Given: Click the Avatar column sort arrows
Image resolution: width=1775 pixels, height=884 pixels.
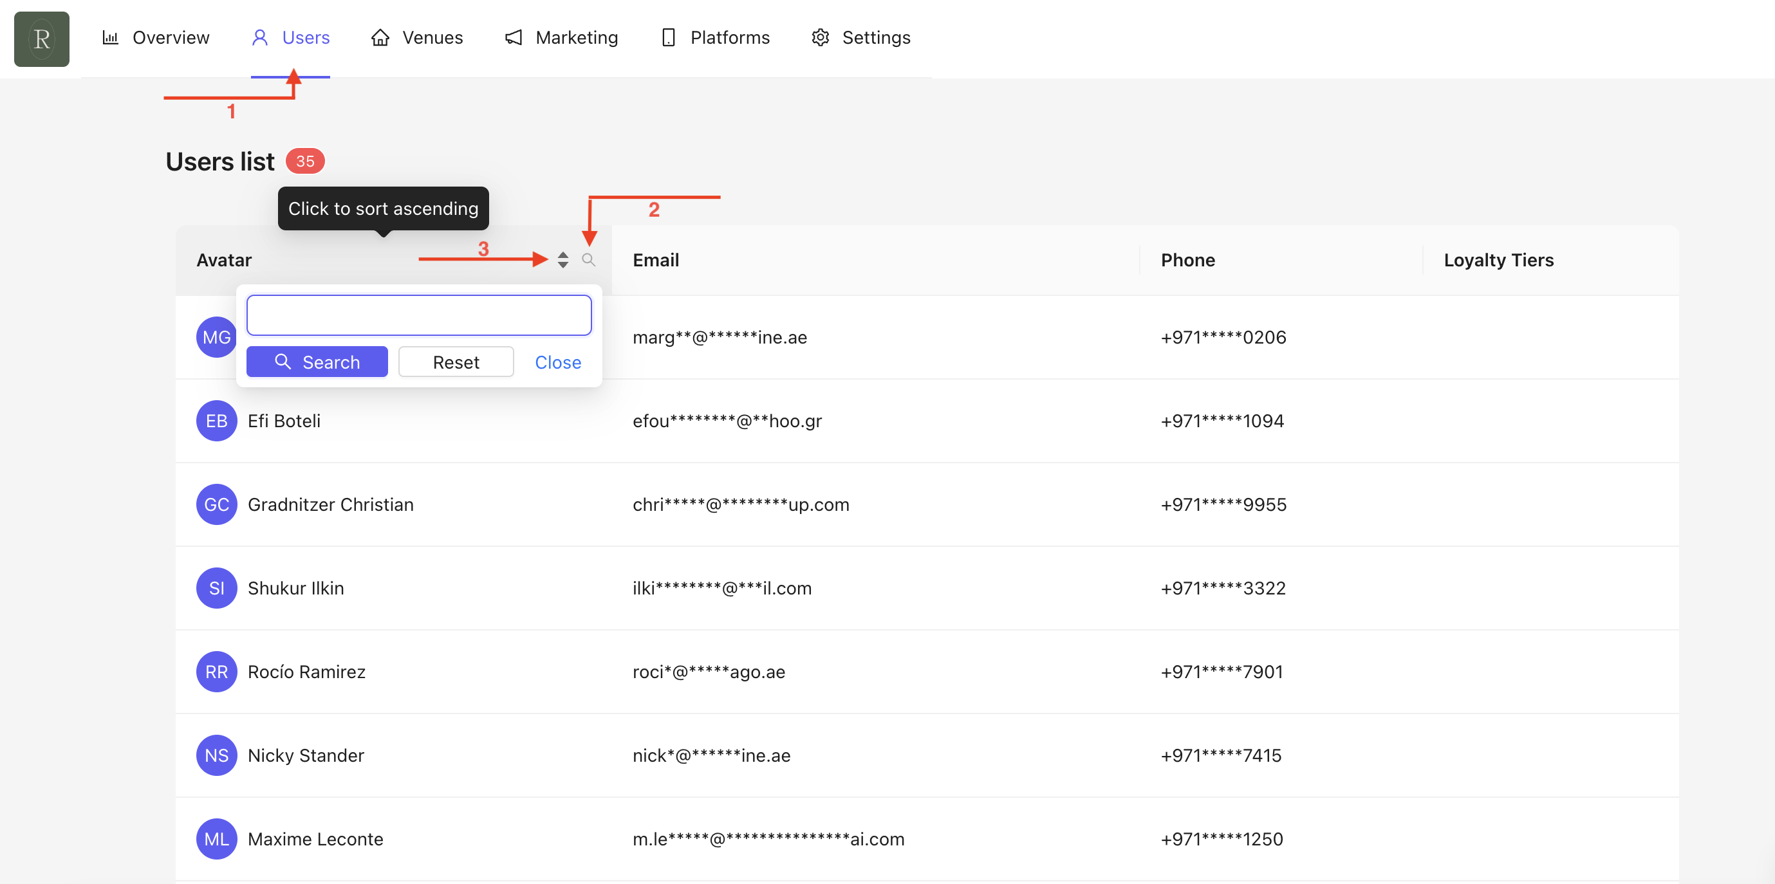Looking at the screenshot, I should pos(563,260).
